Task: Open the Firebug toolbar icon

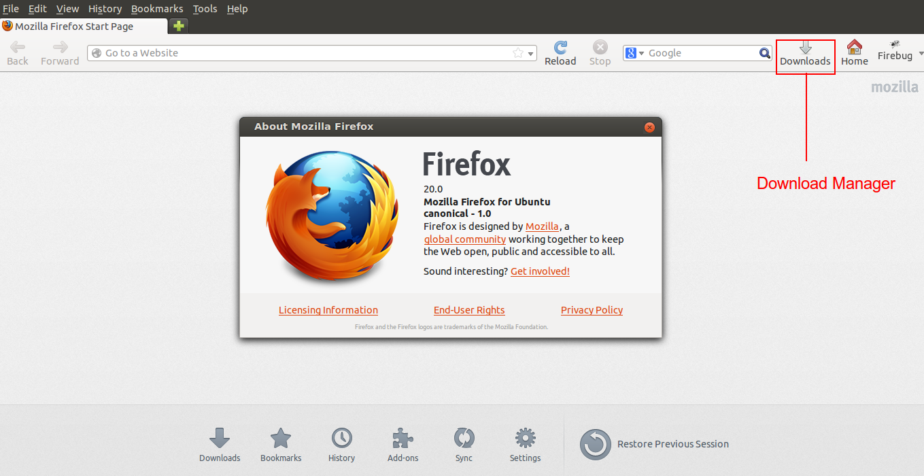Action: (x=895, y=44)
